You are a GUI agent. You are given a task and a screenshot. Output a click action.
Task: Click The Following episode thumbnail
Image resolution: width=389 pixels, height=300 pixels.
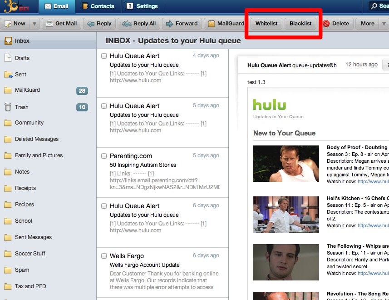(x=286, y=262)
